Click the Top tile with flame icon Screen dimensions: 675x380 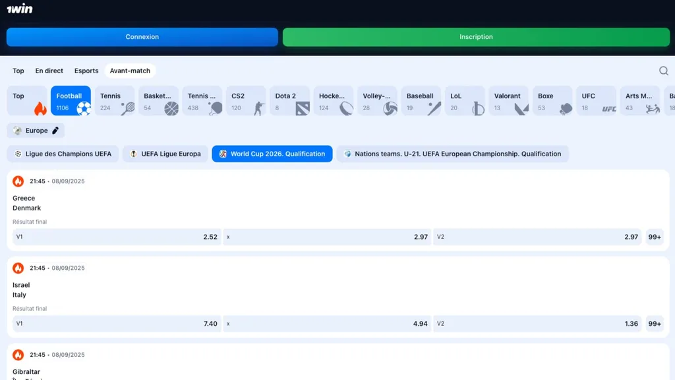click(27, 101)
